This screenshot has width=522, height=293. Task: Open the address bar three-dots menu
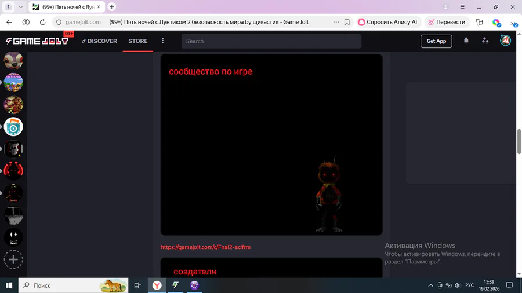336,22
